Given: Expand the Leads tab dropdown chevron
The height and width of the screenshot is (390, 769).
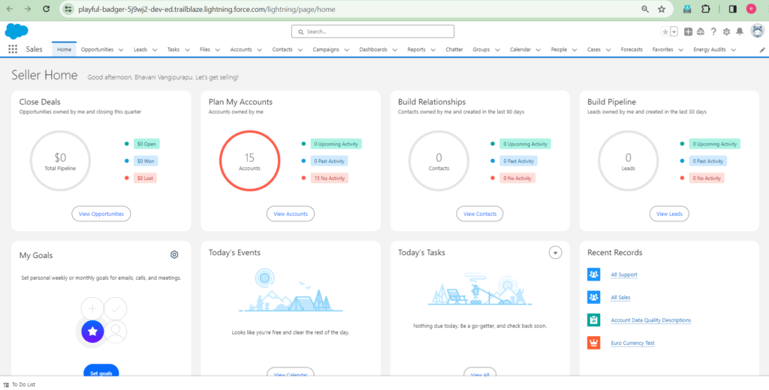Looking at the screenshot, I should point(155,50).
